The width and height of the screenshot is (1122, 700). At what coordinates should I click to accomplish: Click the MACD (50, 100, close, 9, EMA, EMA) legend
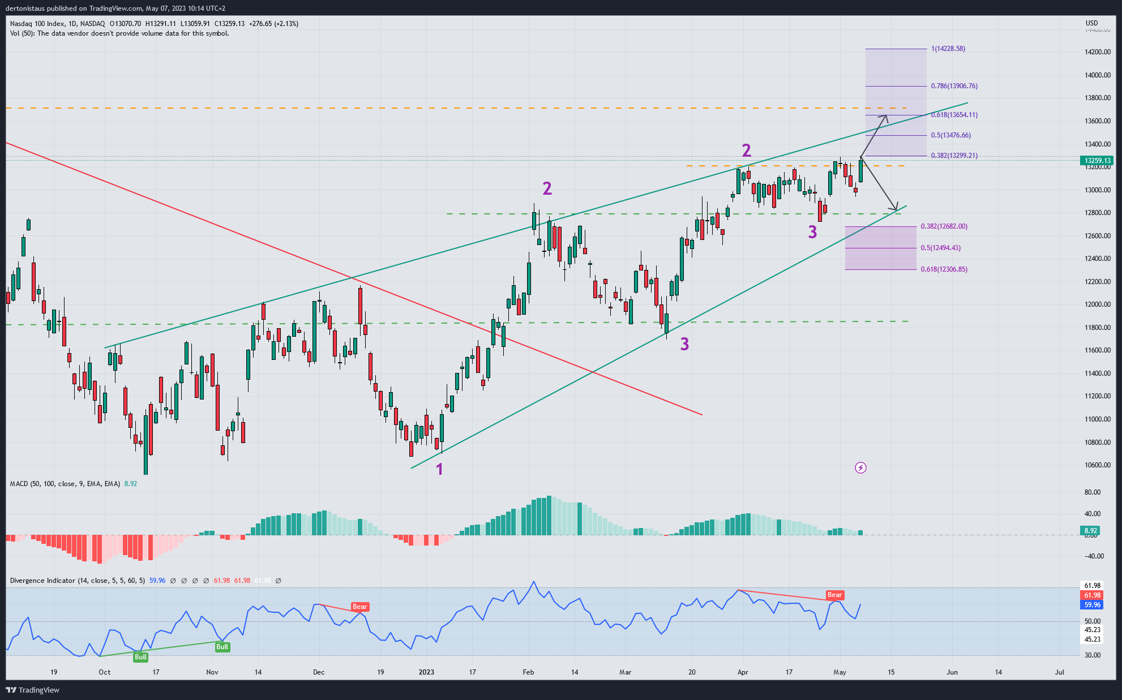65,484
